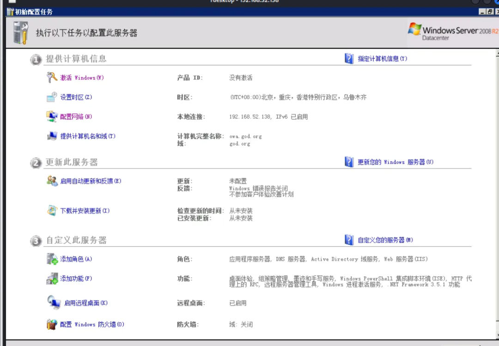Launch the 启用自动更新和反馈(E) link
Viewport: 499px width, 346px height.
91,181
